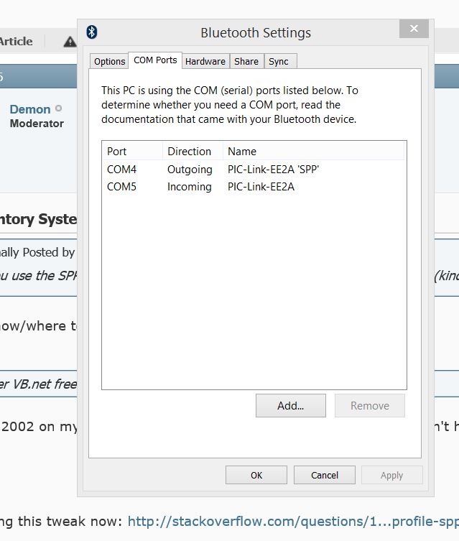Switch to the Sync tab
The width and height of the screenshot is (459, 541).
point(279,62)
